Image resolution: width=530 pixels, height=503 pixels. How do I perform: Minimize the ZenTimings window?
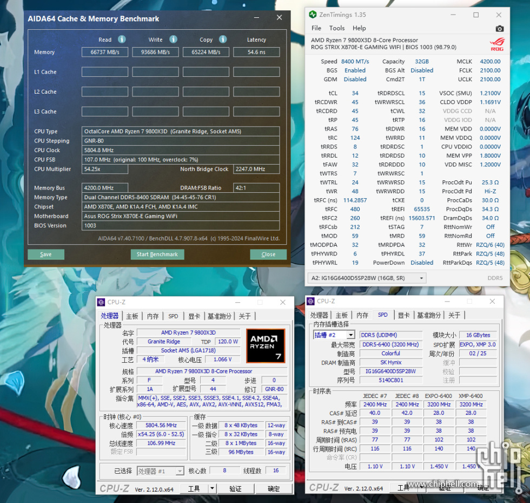(x=453, y=15)
